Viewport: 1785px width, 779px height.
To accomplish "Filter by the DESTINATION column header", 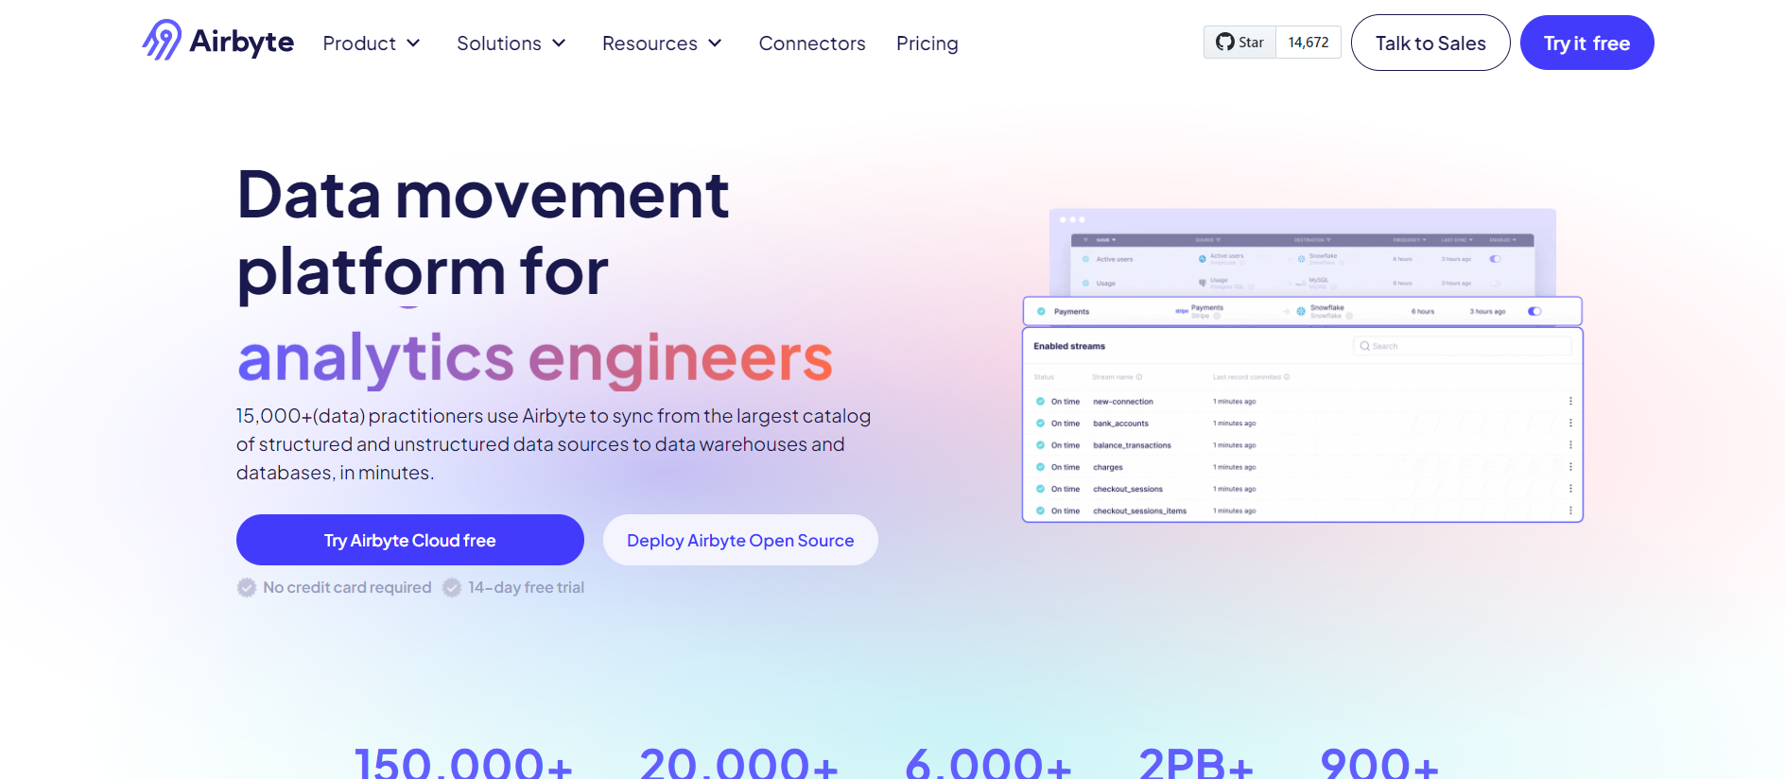I will tap(1312, 240).
